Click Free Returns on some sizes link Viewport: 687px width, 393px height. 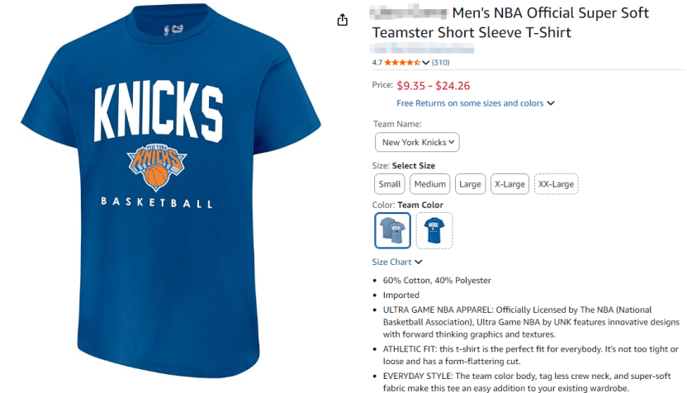(470, 103)
